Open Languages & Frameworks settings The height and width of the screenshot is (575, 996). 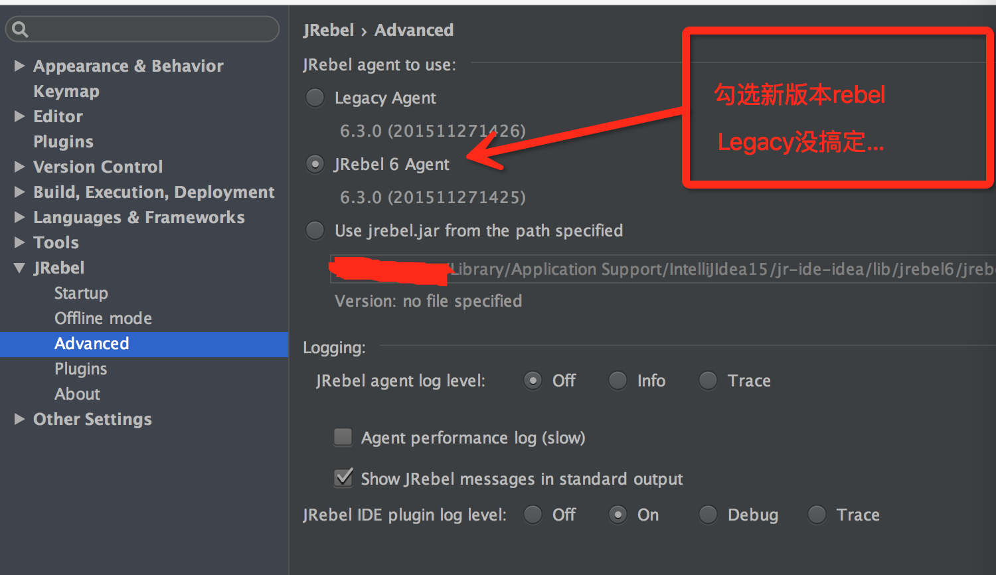(139, 217)
